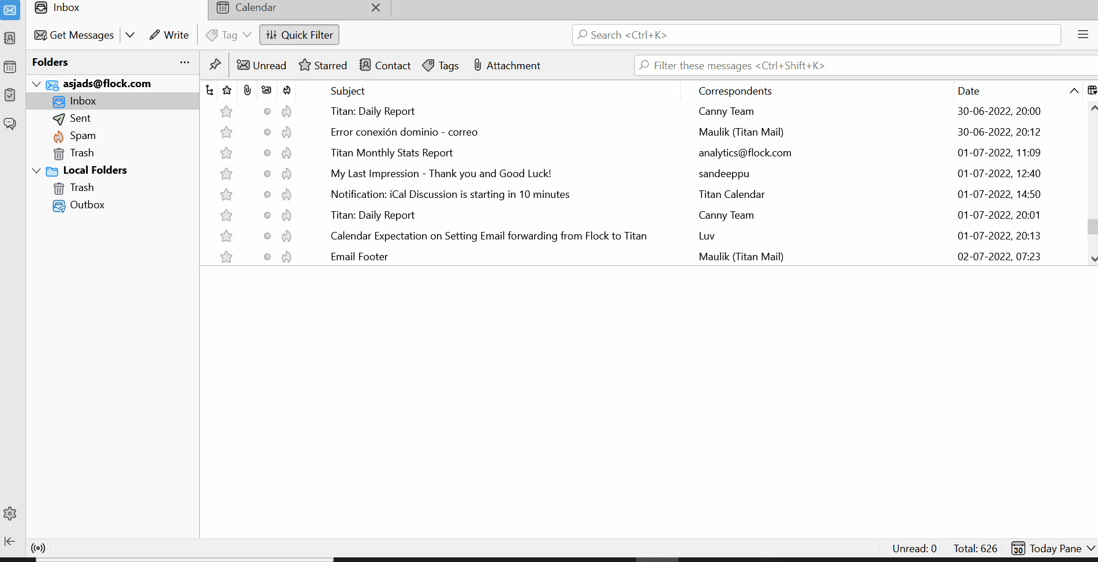Viewport: 1098px width, 562px height.
Task: Open 'My Last Impression - Thank you' message
Action: click(441, 174)
